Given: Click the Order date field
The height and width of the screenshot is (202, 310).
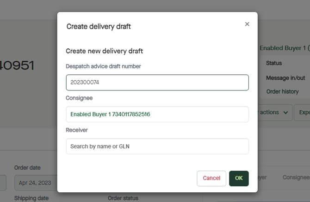Looking at the screenshot, I should [x=36, y=183].
